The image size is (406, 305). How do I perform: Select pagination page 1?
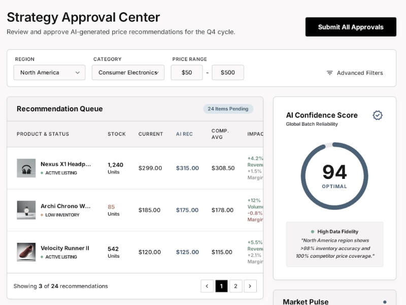[221, 286]
